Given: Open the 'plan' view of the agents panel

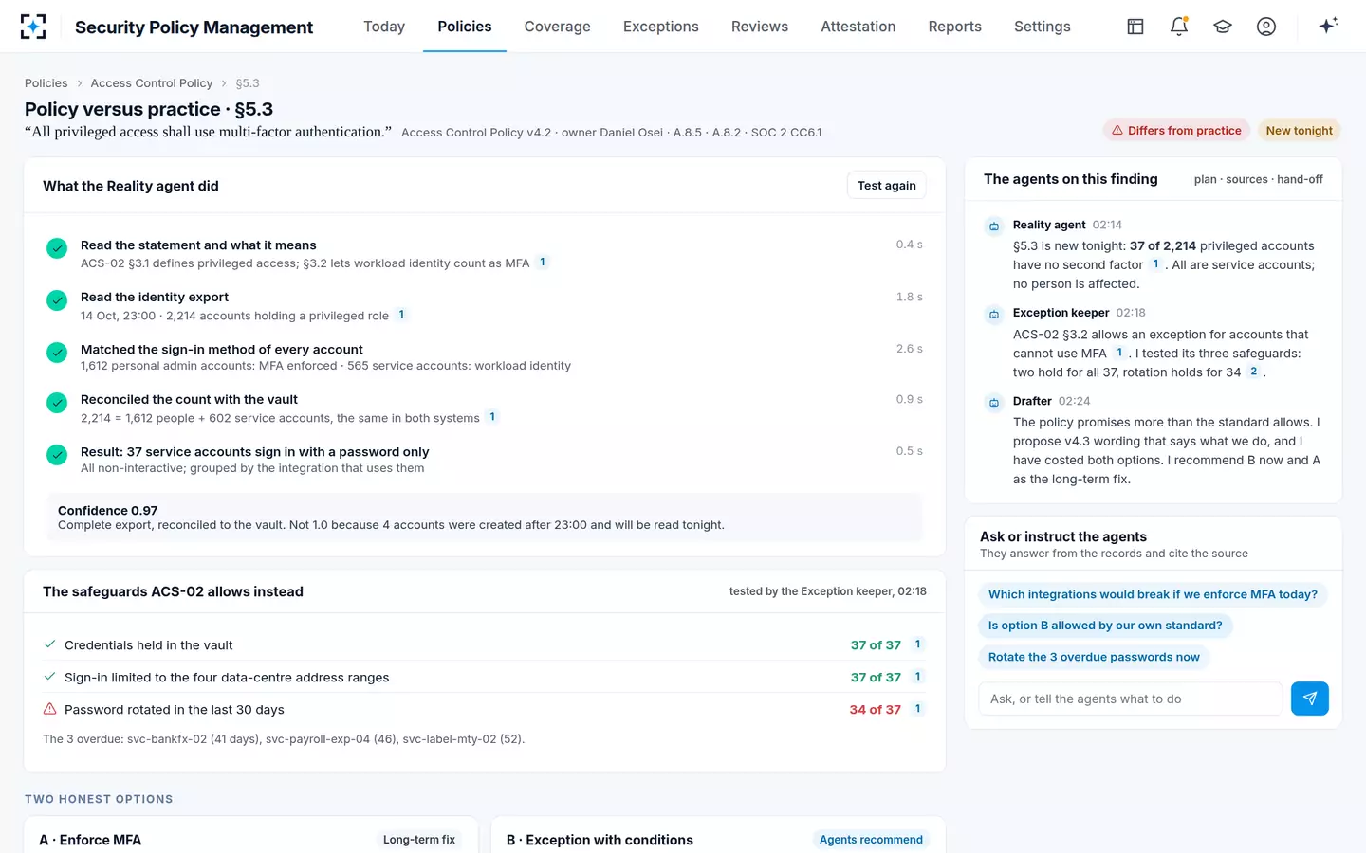Looking at the screenshot, I should [1205, 179].
